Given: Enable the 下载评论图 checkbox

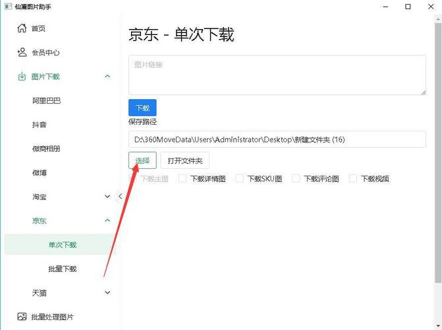Looking at the screenshot, I should point(296,178).
